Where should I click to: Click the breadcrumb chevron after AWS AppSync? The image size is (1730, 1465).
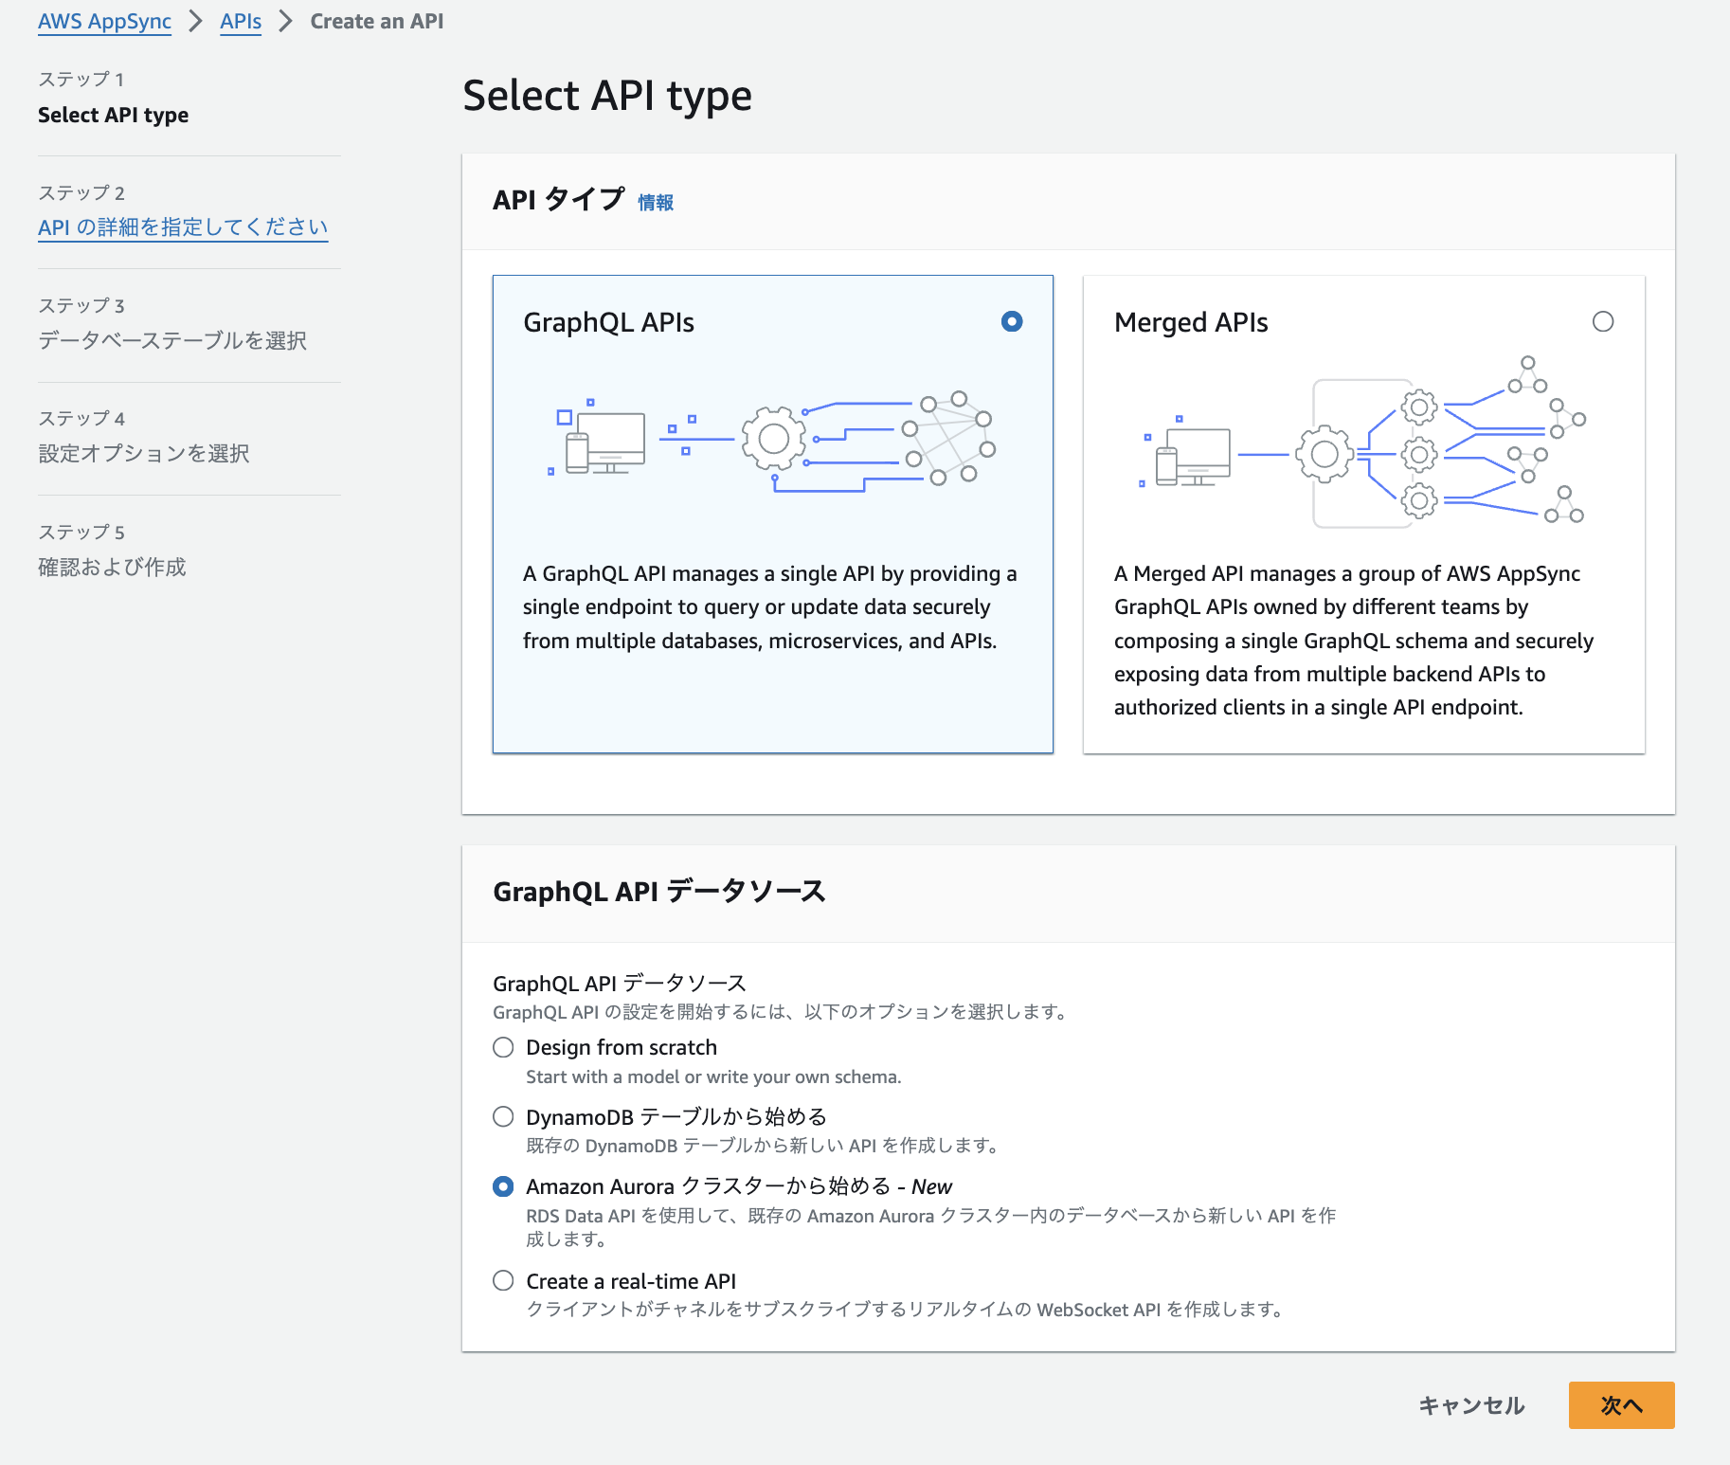click(x=195, y=21)
